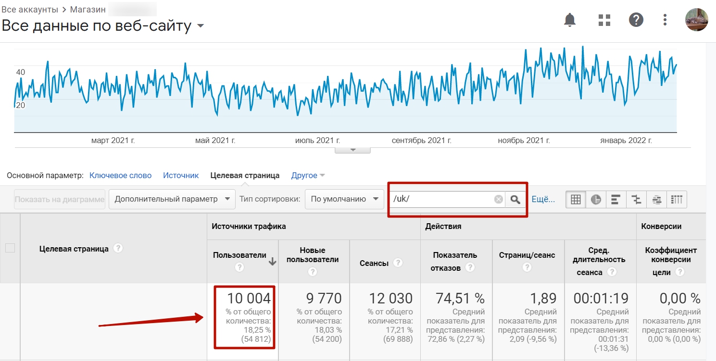The height and width of the screenshot is (361, 716).
Task: Select the pivot table view icon
Action: (x=677, y=200)
